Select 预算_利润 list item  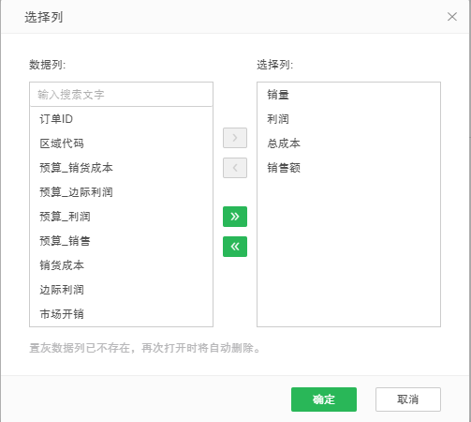click(121, 217)
